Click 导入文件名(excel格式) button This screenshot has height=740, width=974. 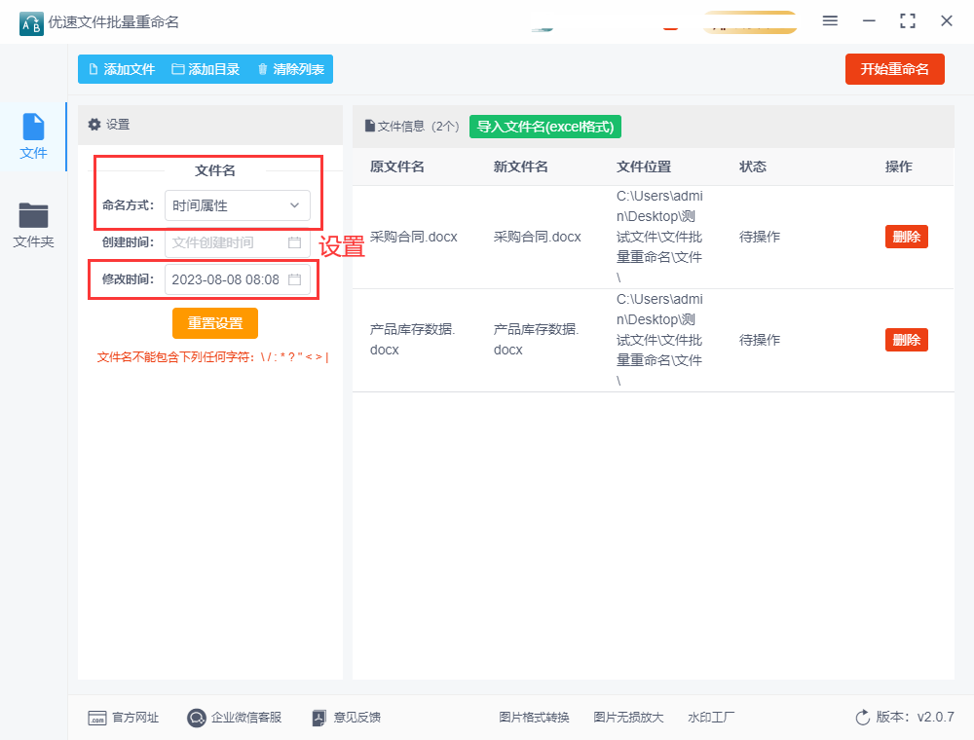pos(545,127)
